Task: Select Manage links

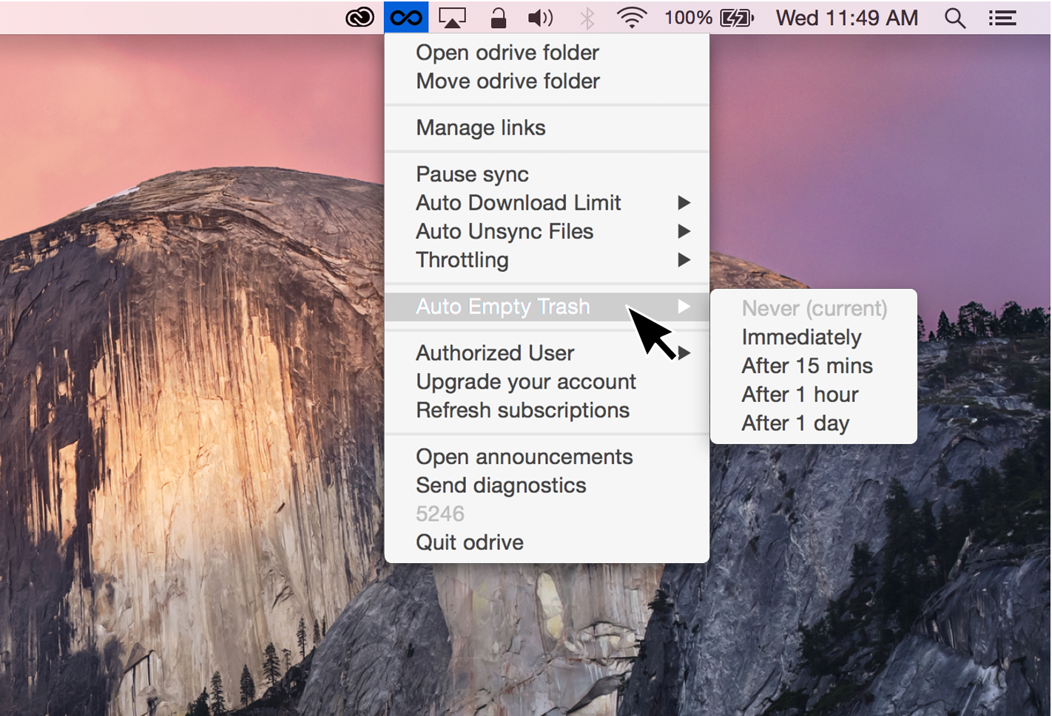Action: coord(547,128)
